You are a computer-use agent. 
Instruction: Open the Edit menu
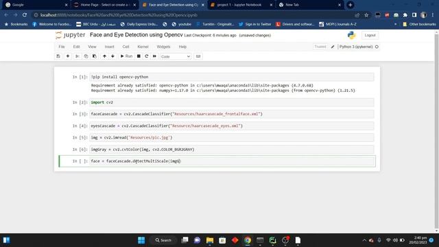[76, 47]
